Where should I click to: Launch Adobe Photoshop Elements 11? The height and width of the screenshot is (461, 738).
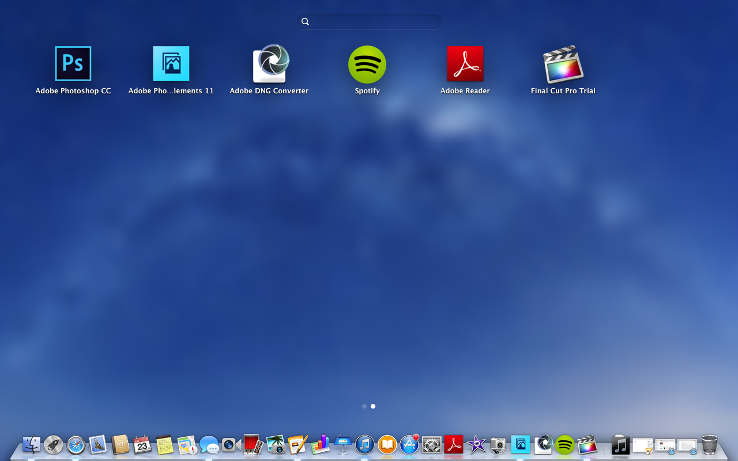171,63
